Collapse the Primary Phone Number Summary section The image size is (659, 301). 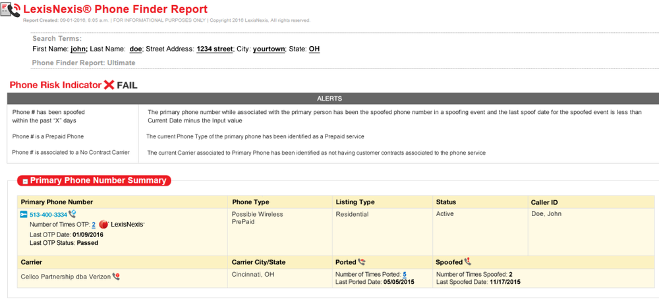coord(24,180)
